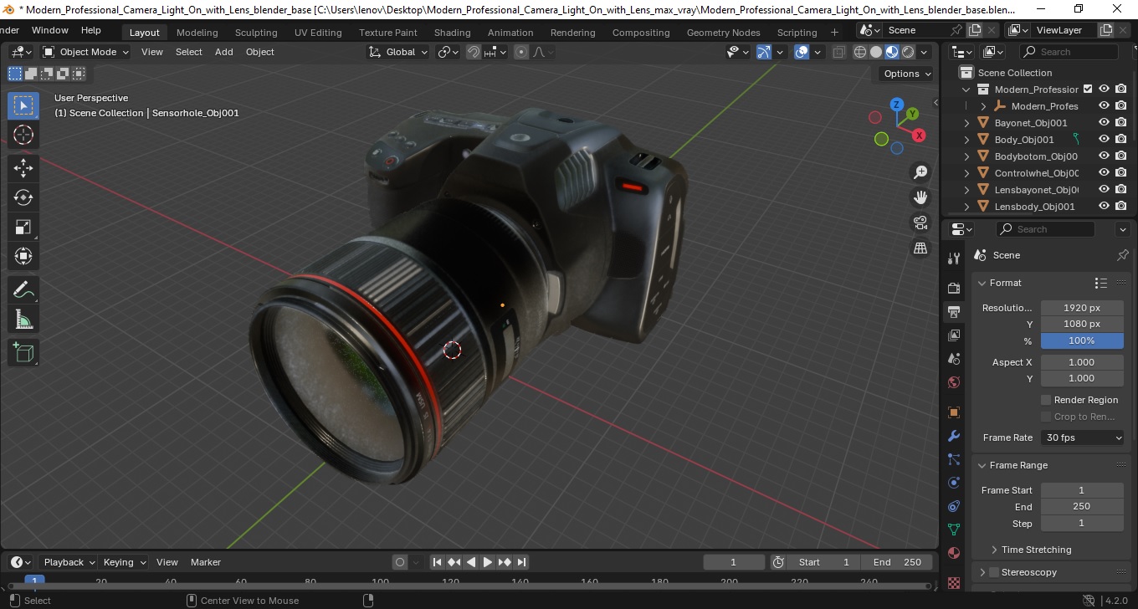Open the Render properties tab
The height and width of the screenshot is (609, 1138).
click(x=953, y=288)
